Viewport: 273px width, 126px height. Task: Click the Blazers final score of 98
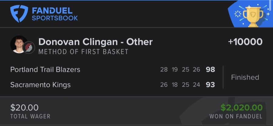coord(210,70)
